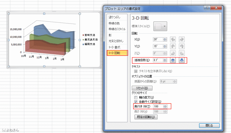Click the 10月 category axis label
231x133 pixels.
click(x=23, y=56)
